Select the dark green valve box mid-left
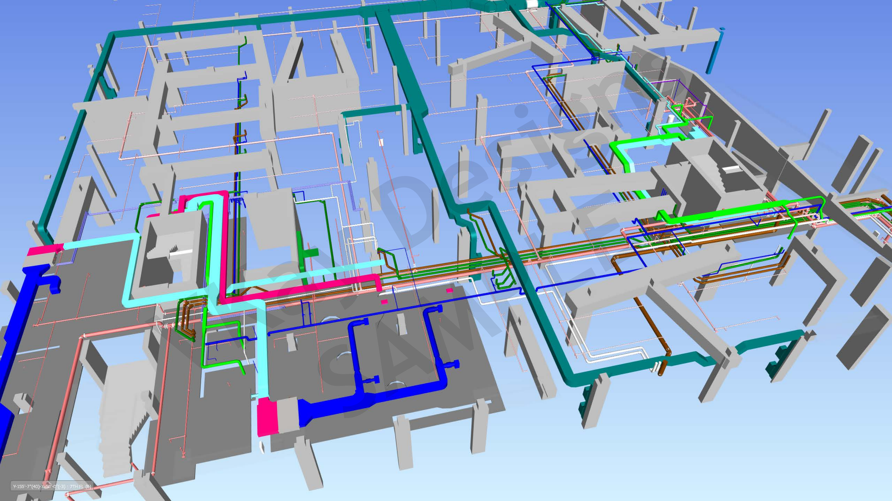The width and height of the screenshot is (892, 501). click(310, 252)
